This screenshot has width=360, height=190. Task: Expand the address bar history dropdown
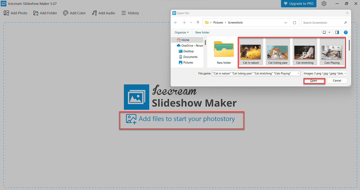[286, 23]
